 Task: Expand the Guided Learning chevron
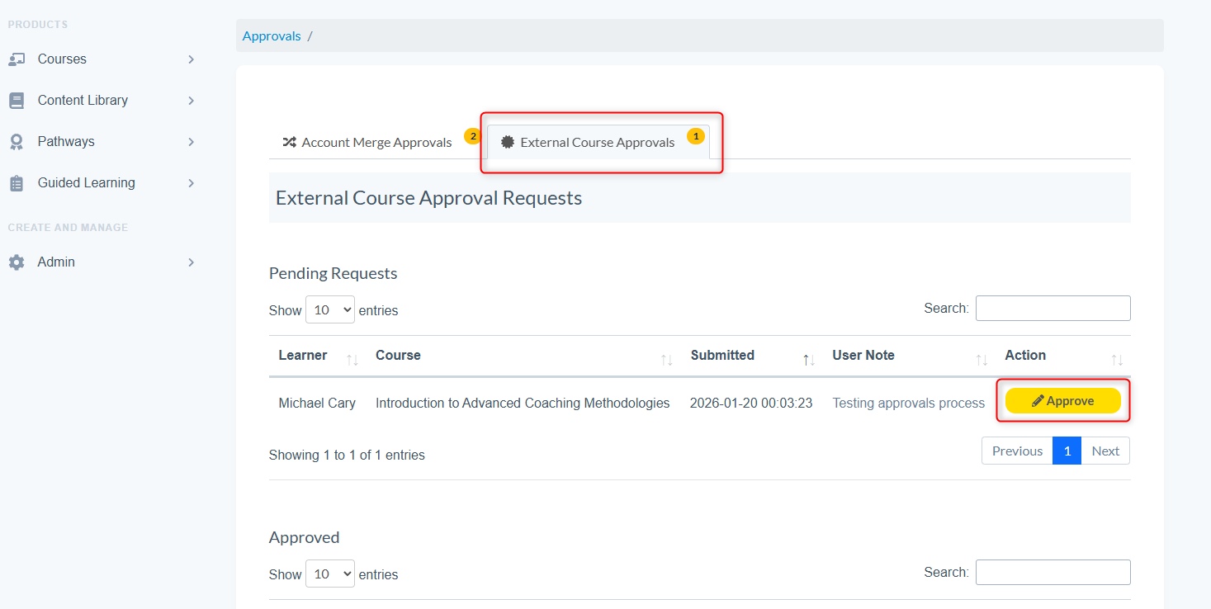click(191, 183)
